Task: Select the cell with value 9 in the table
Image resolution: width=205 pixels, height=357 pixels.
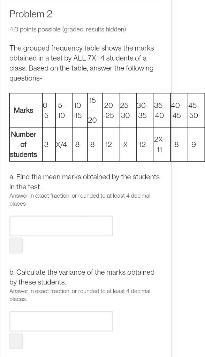Action: point(194,144)
